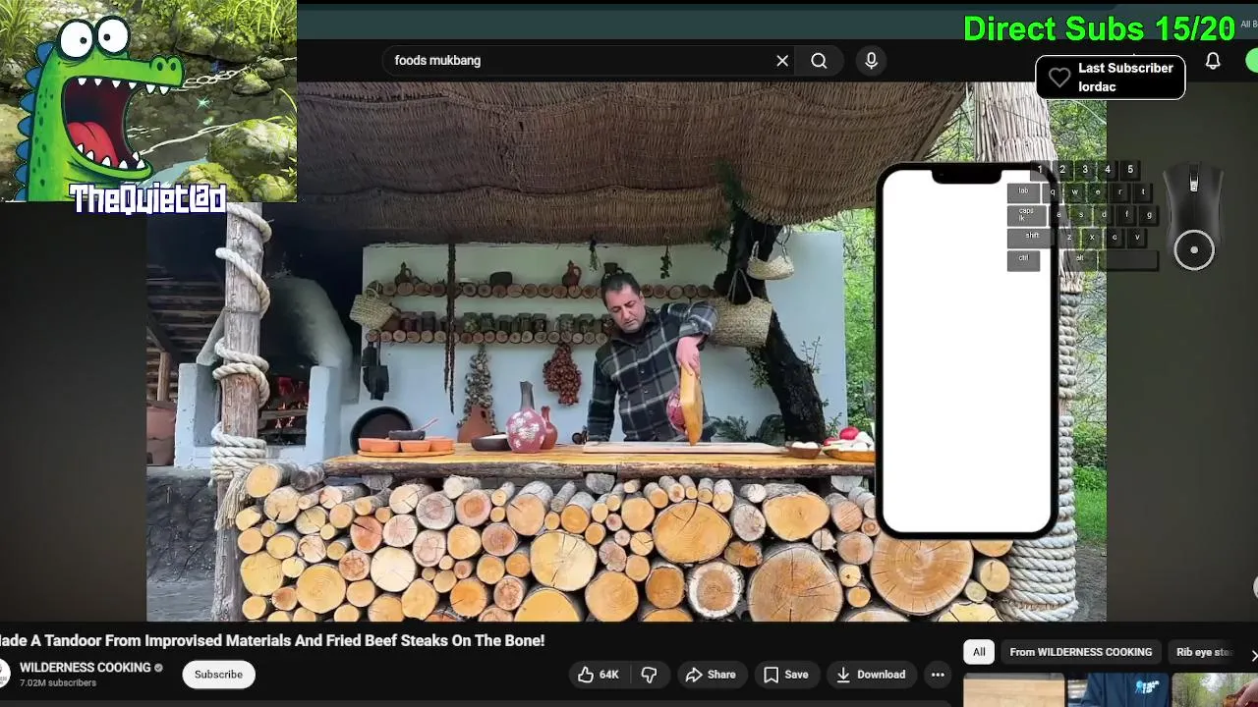
Task: Dislike the video with thumbs-down icon
Action: coord(649,675)
